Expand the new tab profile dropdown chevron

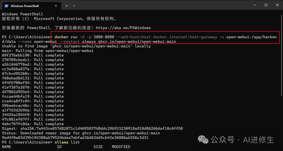(74, 6)
